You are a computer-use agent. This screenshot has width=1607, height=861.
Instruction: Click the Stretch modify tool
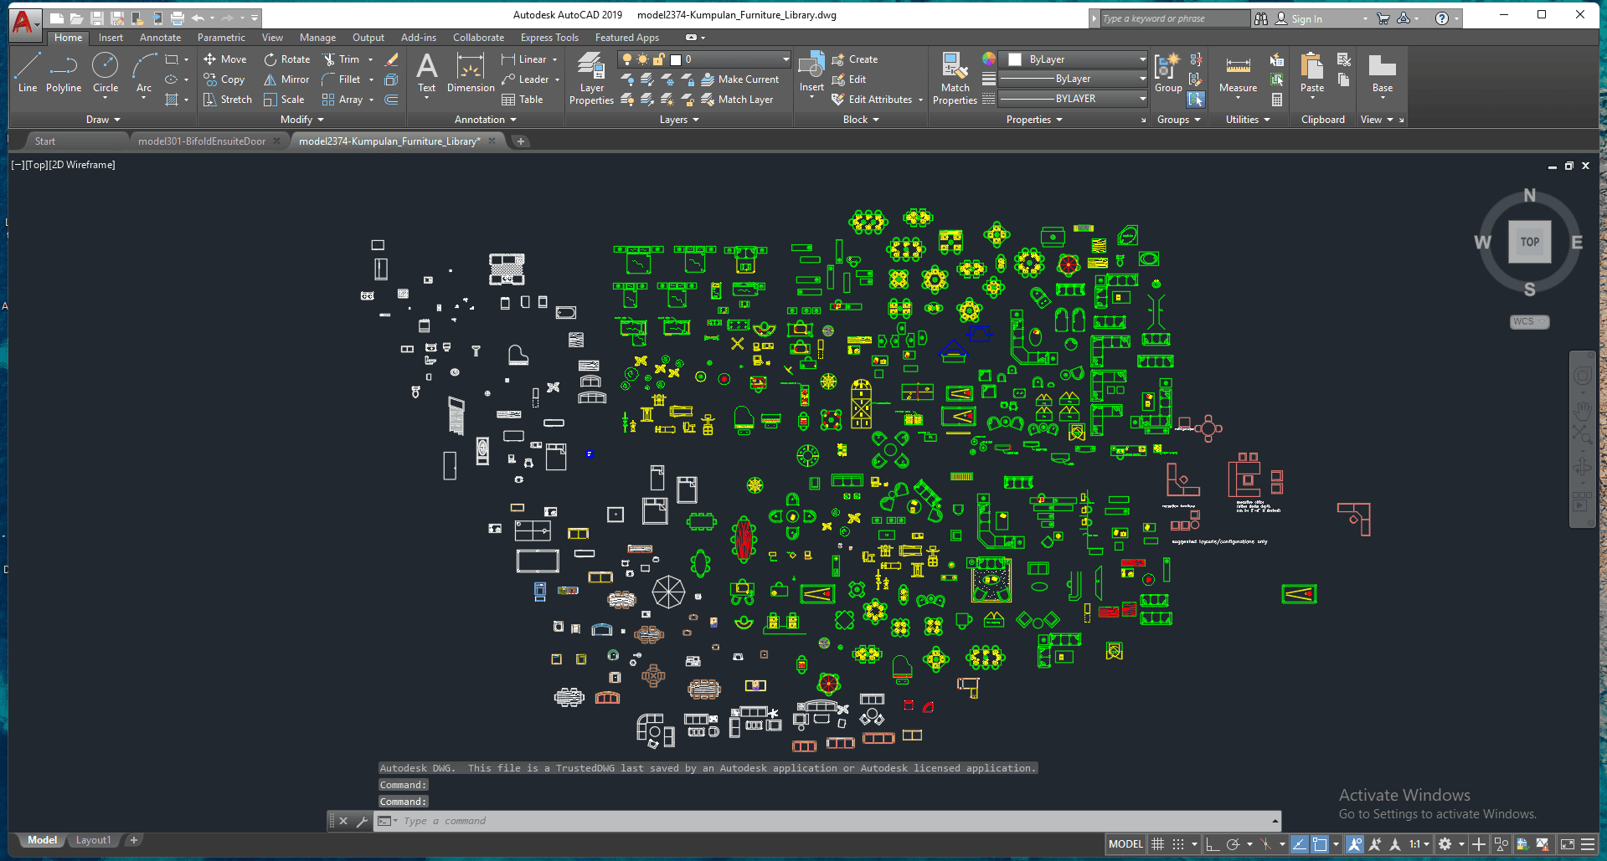pos(228,100)
